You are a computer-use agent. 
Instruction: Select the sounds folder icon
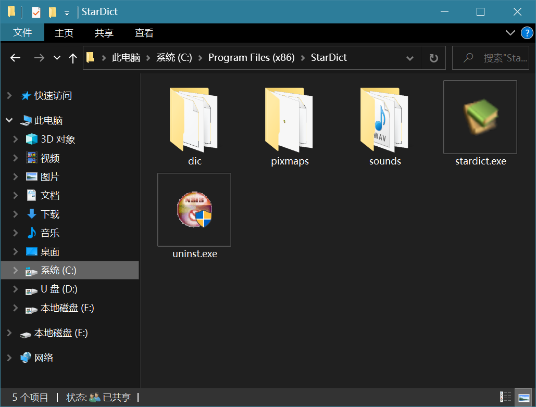point(384,119)
